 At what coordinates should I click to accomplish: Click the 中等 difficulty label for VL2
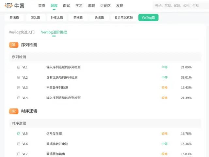coord(165,77)
